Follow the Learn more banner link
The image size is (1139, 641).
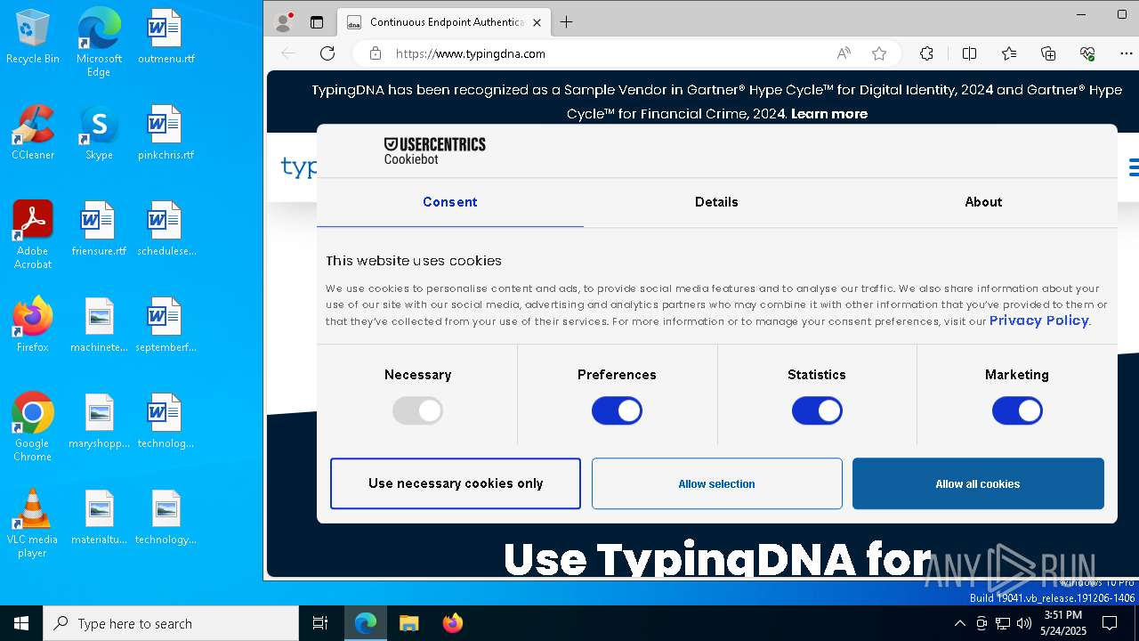[x=828, y=114]
